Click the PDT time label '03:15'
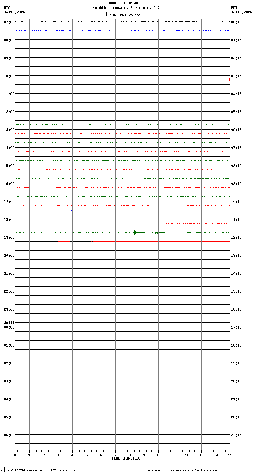 [236, 76]
